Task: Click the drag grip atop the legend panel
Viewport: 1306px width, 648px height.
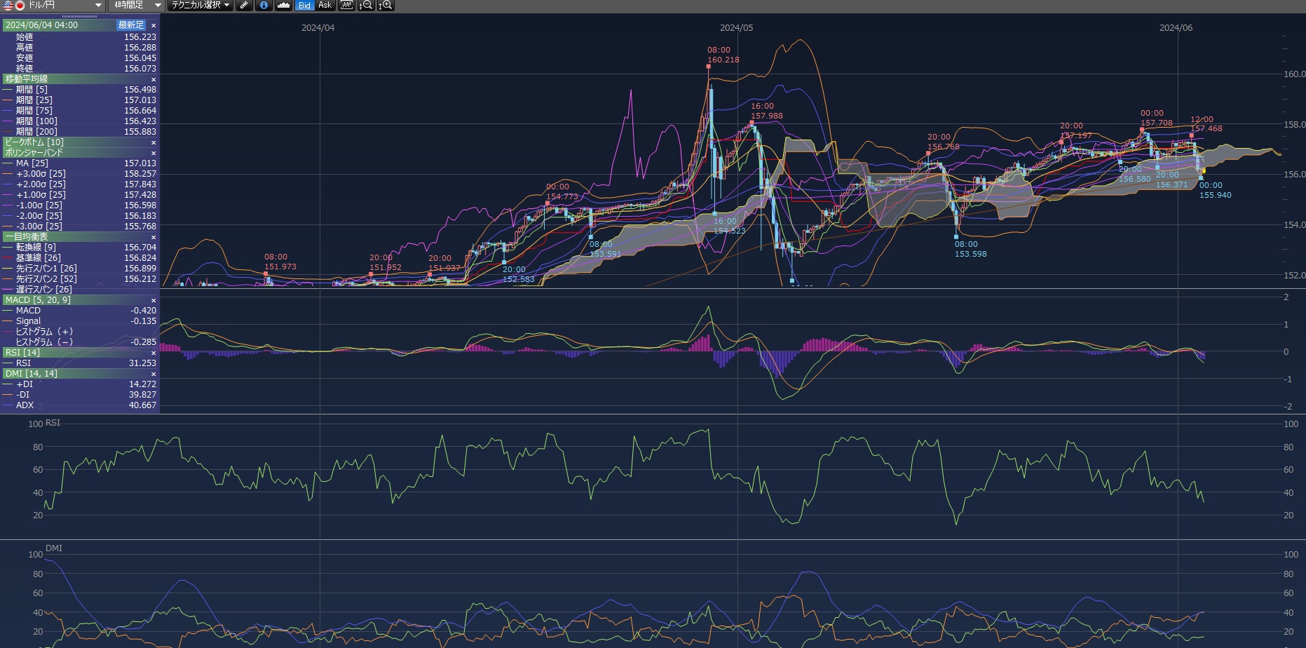Action: click(80, 15)
